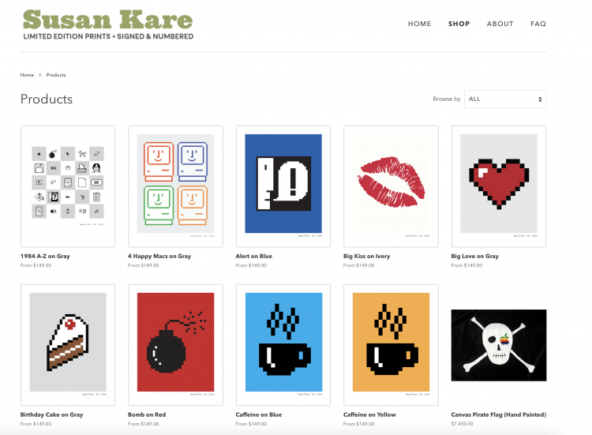Open the Birthday Cake print image
592x435 pixels.
click(x=68, y=345)
